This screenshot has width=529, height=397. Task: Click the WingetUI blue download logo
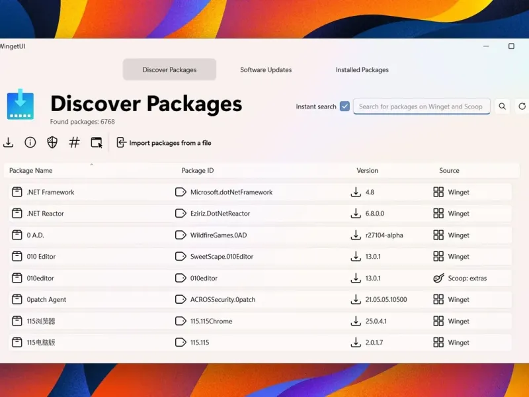20,105
